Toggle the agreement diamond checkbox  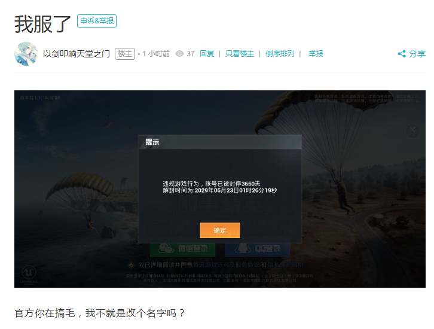pyautogui.click(x=131, y=265)
